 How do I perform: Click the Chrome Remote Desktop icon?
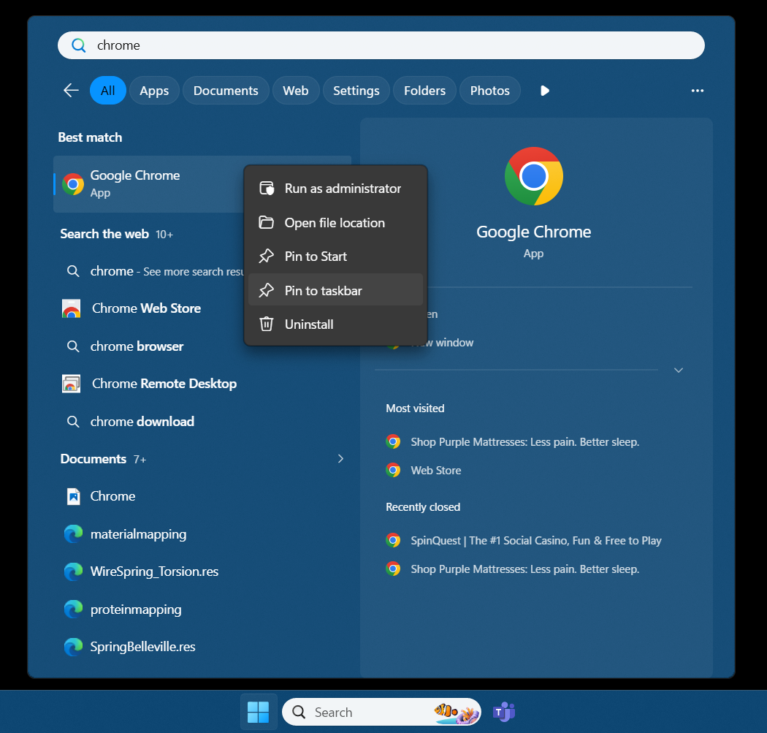(x=72, y=384)
